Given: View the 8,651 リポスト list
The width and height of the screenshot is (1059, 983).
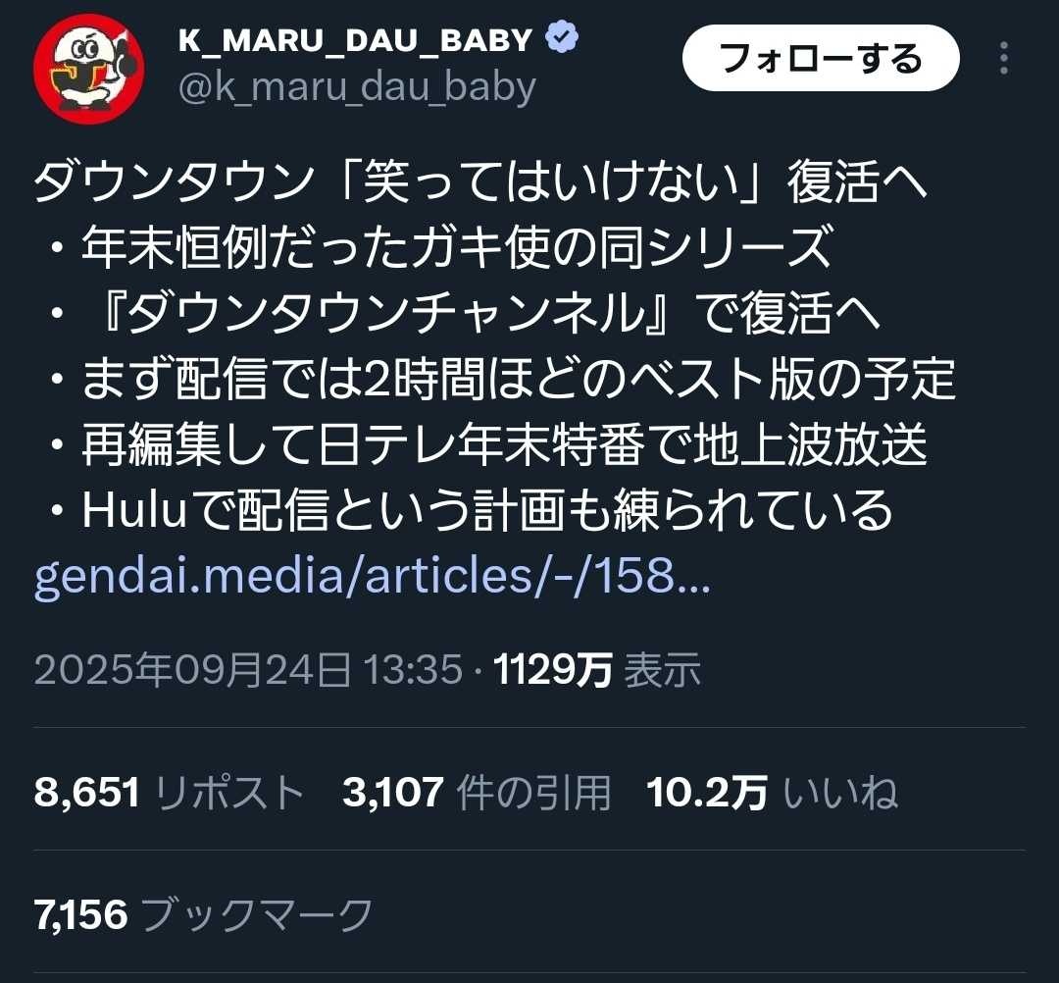Looking at the screenshot, I should pos(169,792).
